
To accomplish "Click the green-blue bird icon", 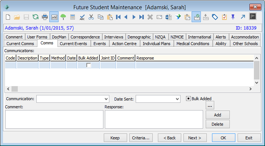I will (x=178, y=17).
